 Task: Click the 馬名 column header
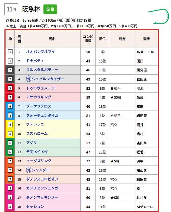(52, 39)
